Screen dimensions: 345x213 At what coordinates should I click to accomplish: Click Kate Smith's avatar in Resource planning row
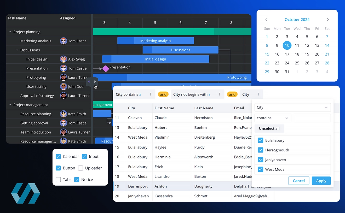63,114
